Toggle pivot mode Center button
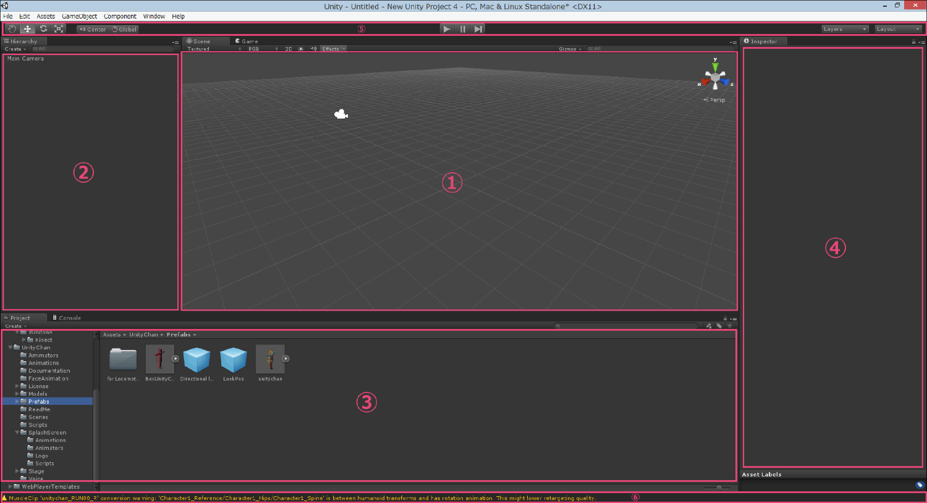This screenshot has height=503, width=927. (93, 29)
